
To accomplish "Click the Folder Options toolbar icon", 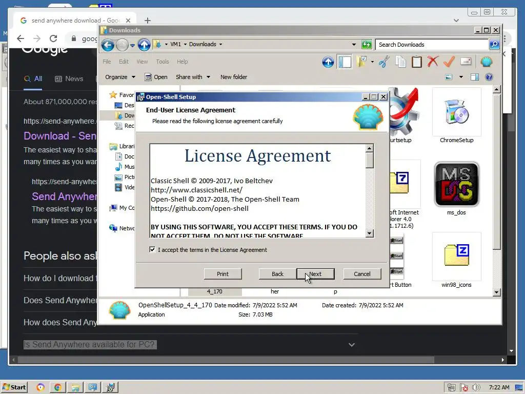I will point(361,62).
